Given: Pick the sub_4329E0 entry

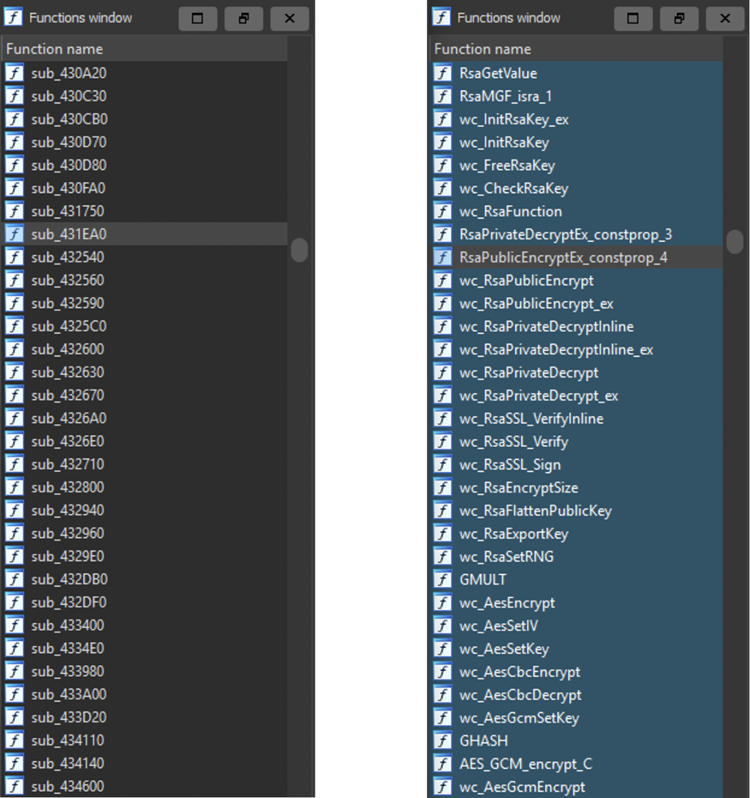Looking at the screenshot, I should tap(67, 556).
